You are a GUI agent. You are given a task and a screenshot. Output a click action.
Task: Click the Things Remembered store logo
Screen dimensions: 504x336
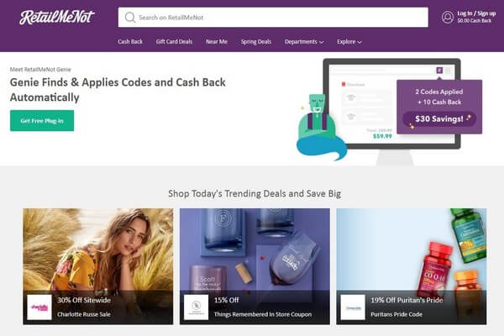pyautogui.click(x=196, y=307)
